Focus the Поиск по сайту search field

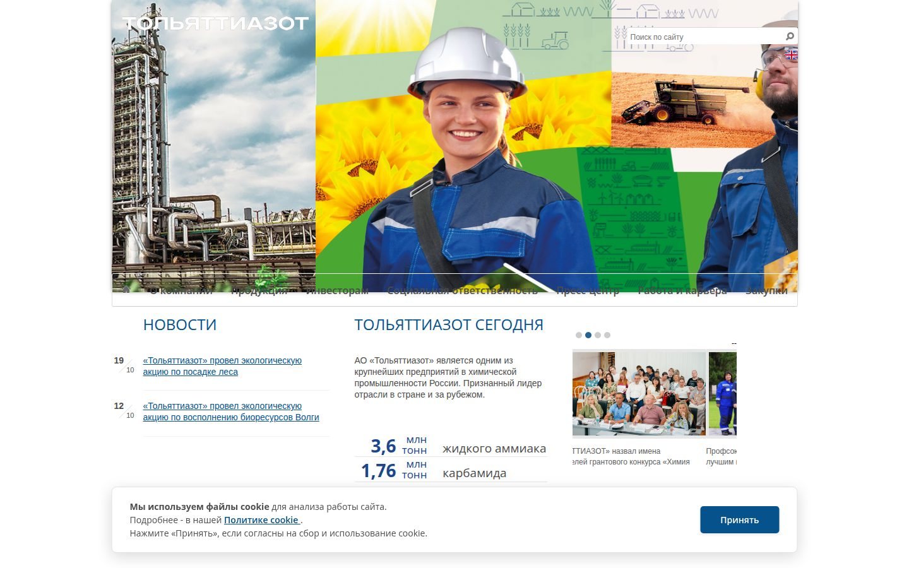pos(704,37)
